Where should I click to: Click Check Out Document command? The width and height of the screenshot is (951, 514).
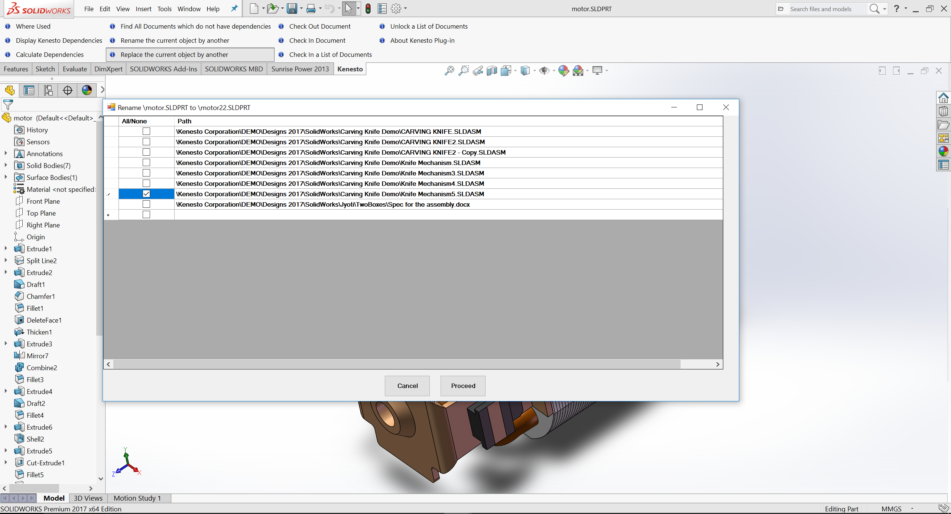coord(320,26)
